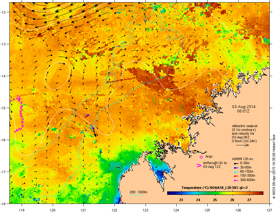
Task: Click the 127 longitude axis label
Action: click(x=269, y=210)
